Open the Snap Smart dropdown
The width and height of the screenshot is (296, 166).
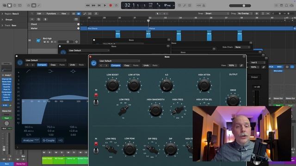point(217,13)
